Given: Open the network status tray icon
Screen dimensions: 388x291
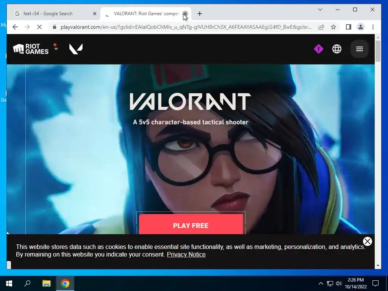Looking at the screenshot, I should [x=330, y=283].
